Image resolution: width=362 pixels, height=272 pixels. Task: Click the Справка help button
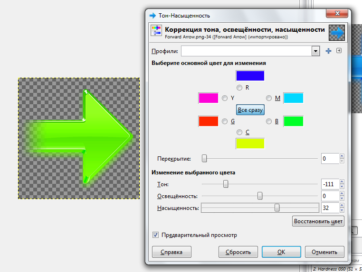[x=171, y=252]
